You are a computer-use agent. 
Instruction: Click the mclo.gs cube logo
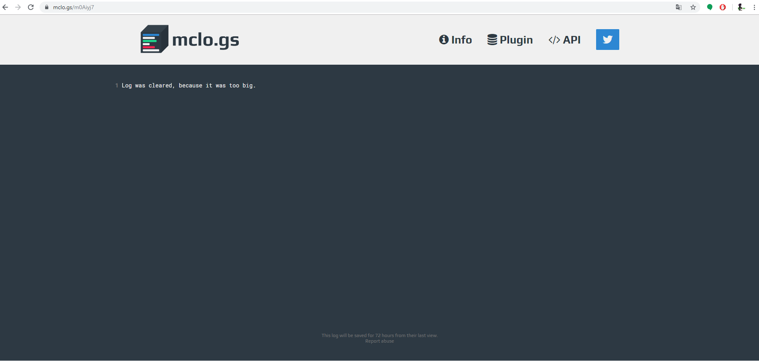155,39
